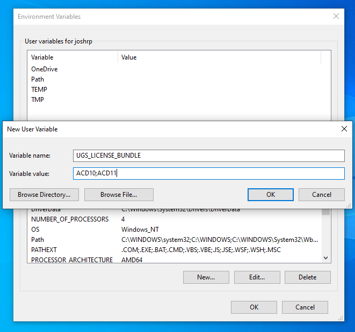Click New... under system variables
Viewport: 355px width, 332px height.
pyautogui.click(x=206, y=277)
